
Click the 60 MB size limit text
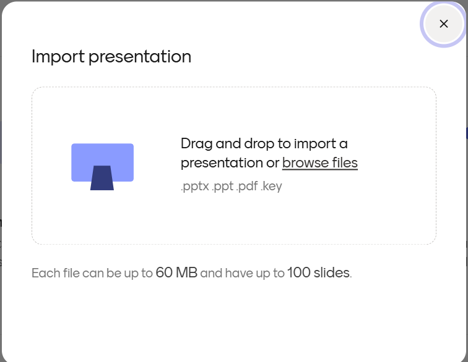[x=176, y=272]
